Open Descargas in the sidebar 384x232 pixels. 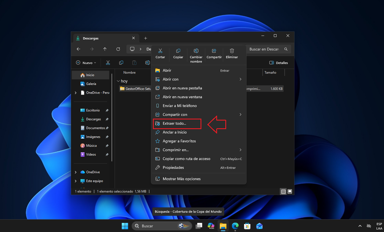pyautogui.click(x=91, y=119)
